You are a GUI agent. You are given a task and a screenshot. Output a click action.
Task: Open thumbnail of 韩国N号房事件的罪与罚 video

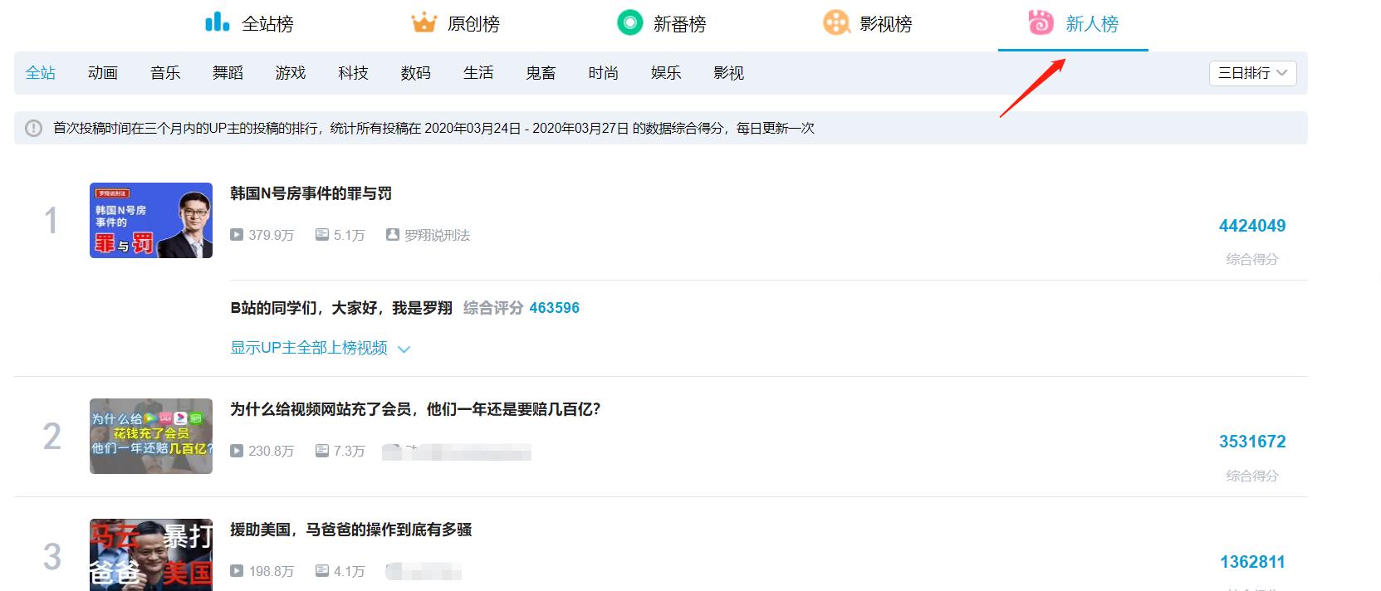coord(151,220)
